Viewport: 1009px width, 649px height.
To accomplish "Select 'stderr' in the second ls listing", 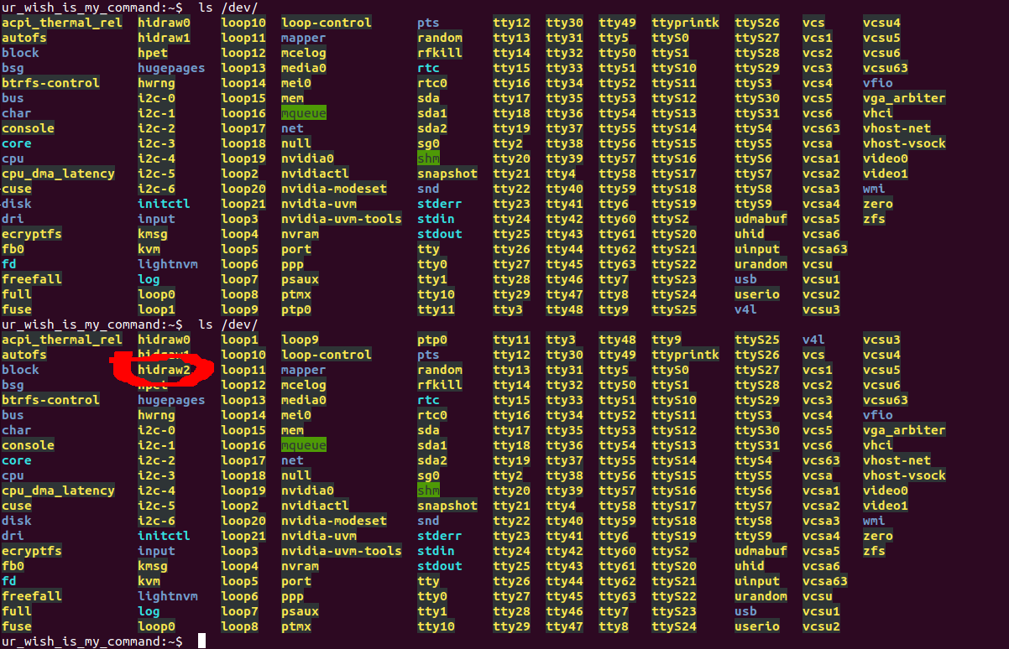I will 440,536.
